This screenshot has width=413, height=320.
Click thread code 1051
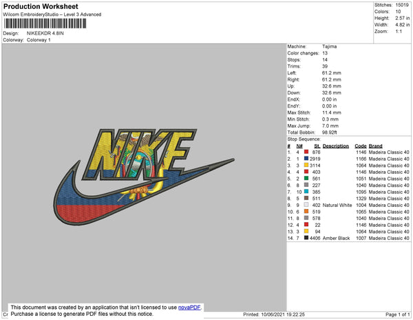coord(361,179)
